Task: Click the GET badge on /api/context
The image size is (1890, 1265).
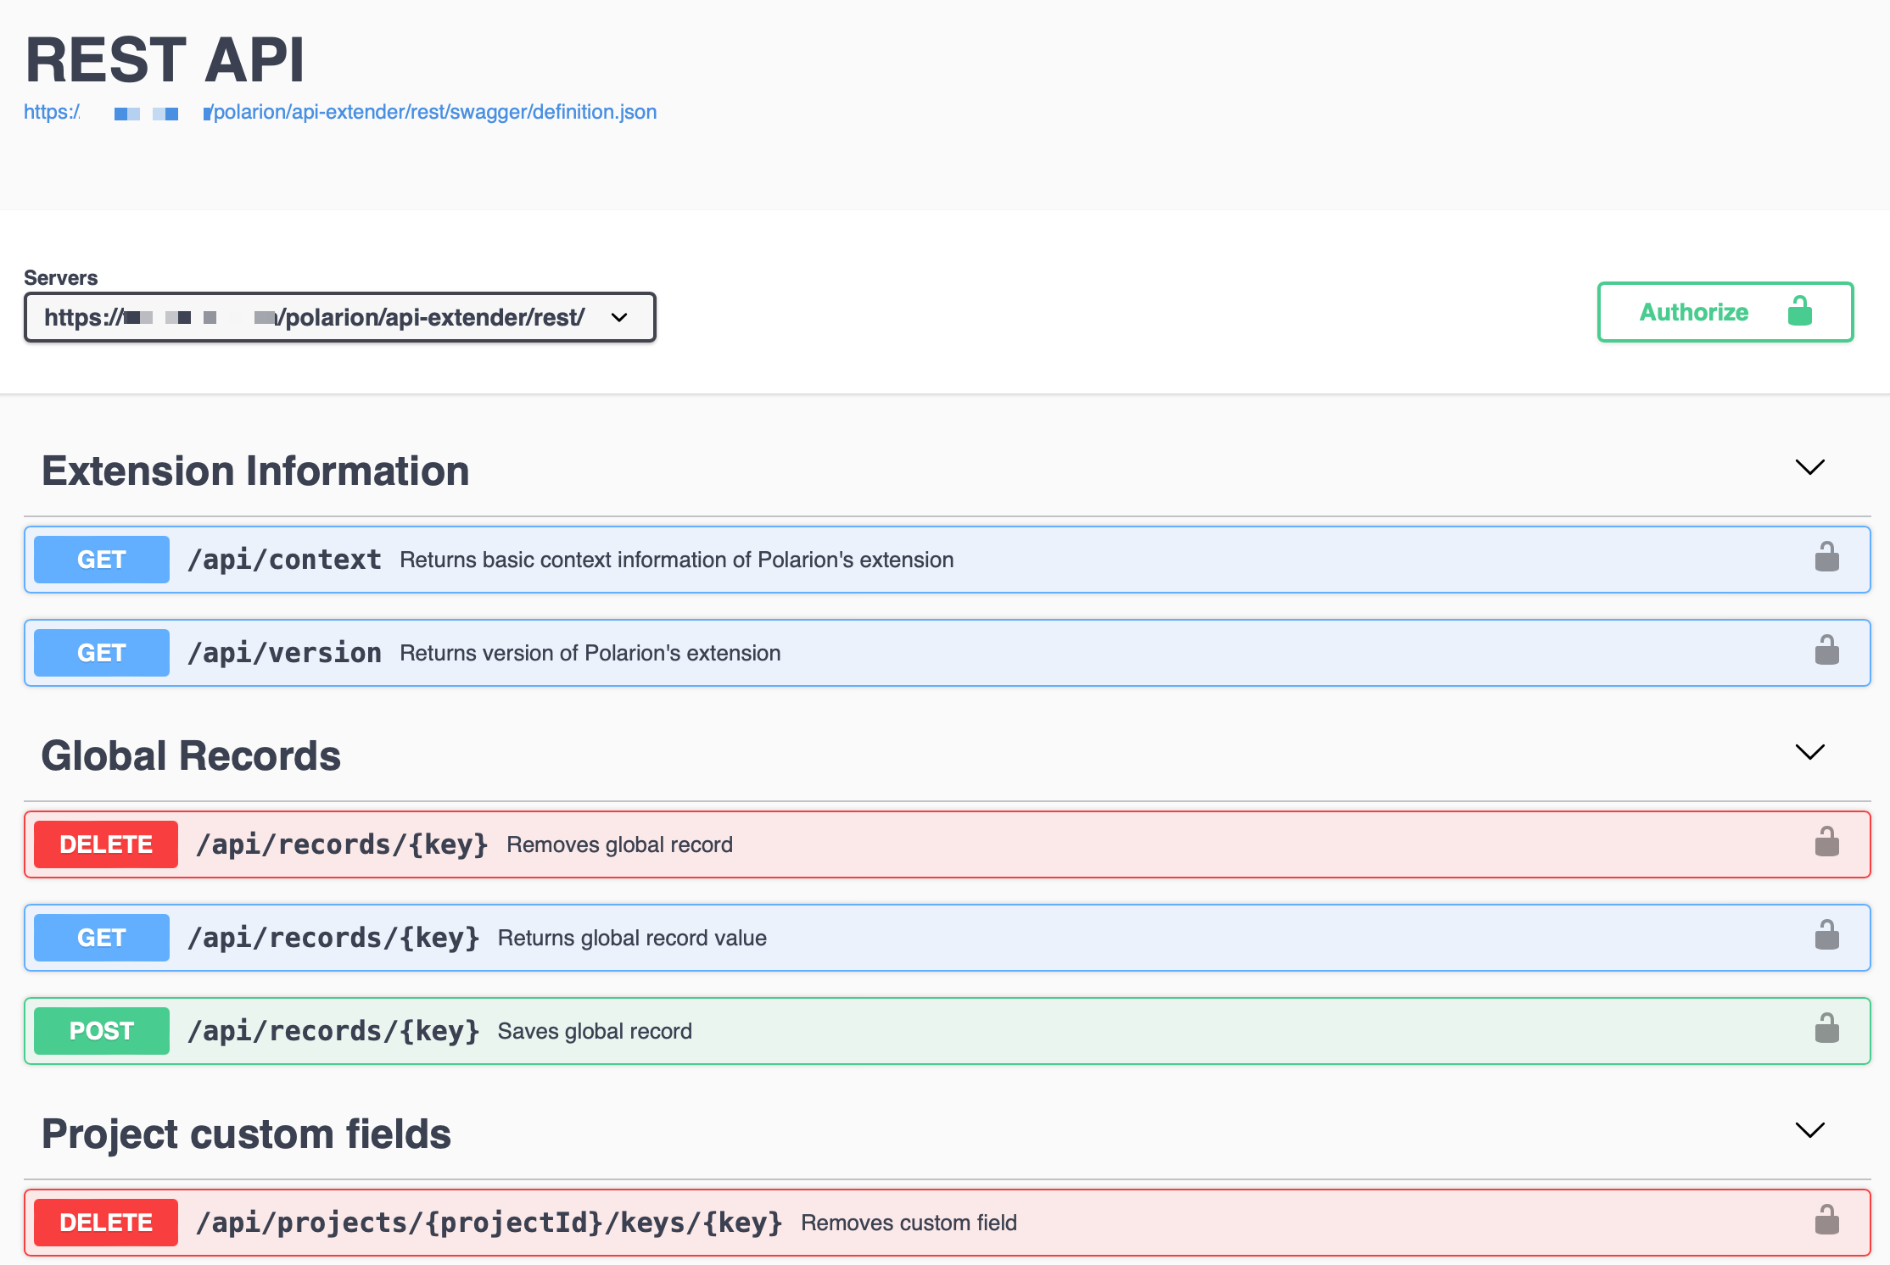Action: (101, 559)
